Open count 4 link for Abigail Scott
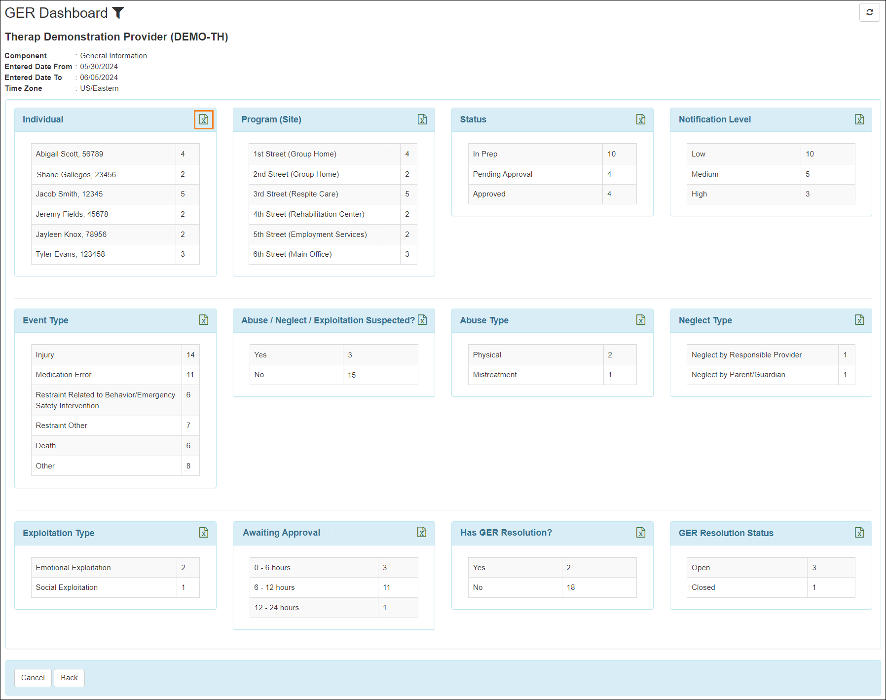 click(183, 154)
